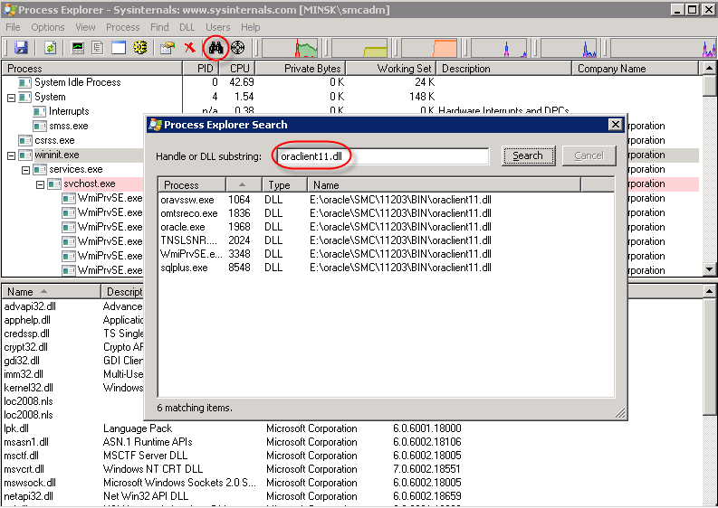Open the Process menu
Screen dimensions: 718x508
click(123, 27)
